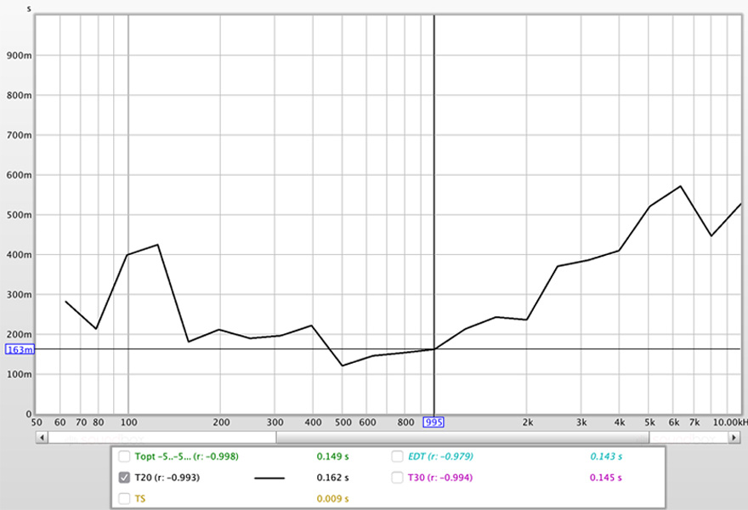Click the T20 value 0.162 s
748x510 pixels.
(x=332, y=478)
